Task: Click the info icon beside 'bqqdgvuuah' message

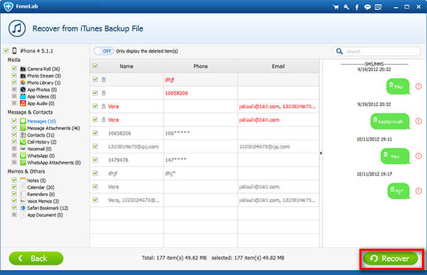Action: (418, 121)
